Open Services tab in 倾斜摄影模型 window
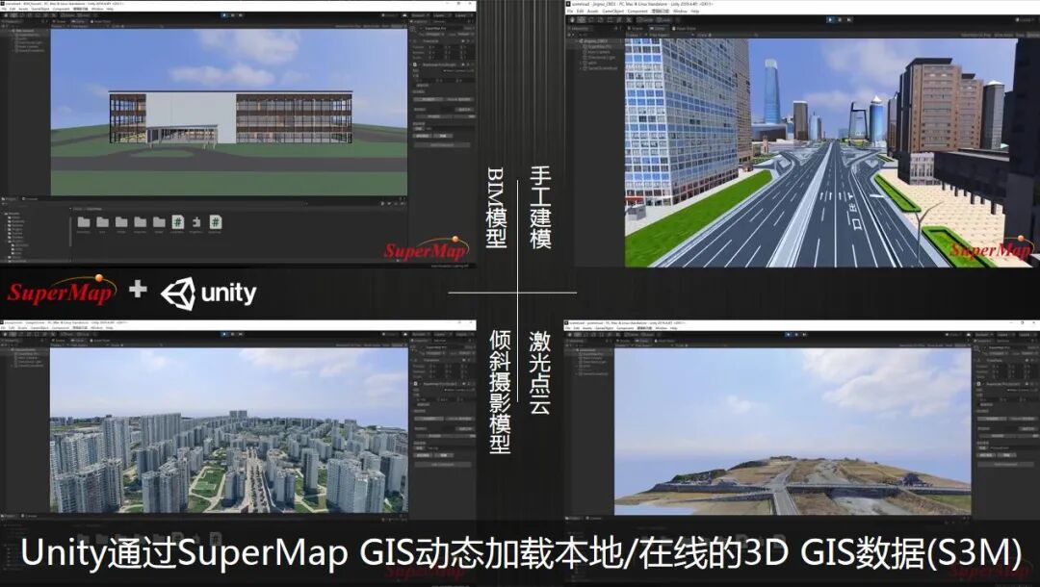The height and width of the screenshot is (587, 1040). tap(439, 341)
